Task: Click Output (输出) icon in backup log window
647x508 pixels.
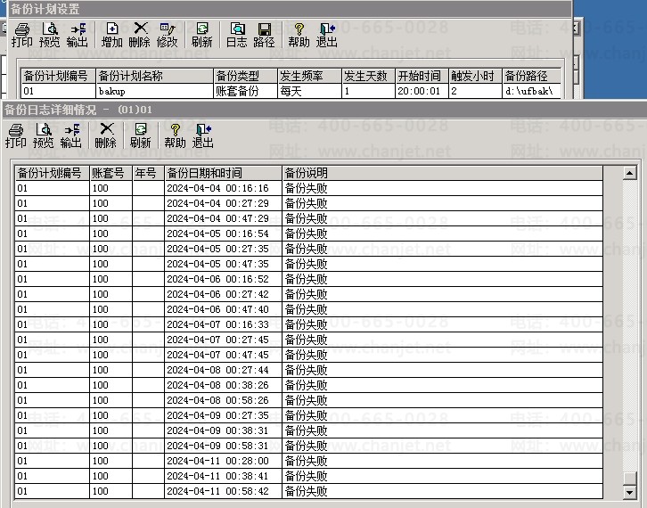Action: pyautogui.click(x=71, y=135)
